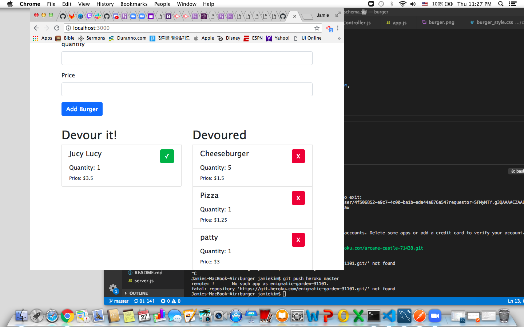Click inside the Price input field
Screen dimensions: 524x327
[187, 89]
